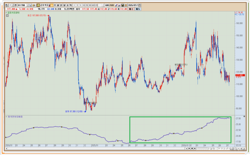
Task: Click scroll right arrow button near playback controls
Action: pos(187,148)
